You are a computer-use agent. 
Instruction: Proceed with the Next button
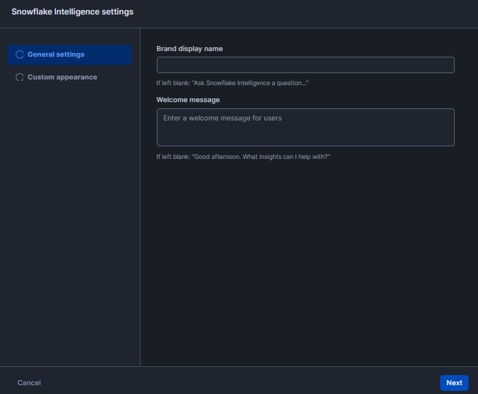tap(454, 383)
